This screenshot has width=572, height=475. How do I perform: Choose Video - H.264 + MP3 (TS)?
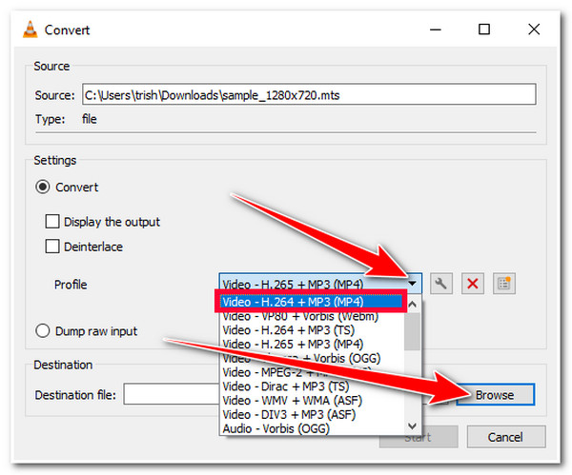[313, 330]
